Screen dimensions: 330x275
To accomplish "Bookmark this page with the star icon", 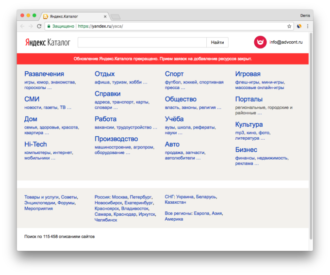I will (x=289, y=26).
